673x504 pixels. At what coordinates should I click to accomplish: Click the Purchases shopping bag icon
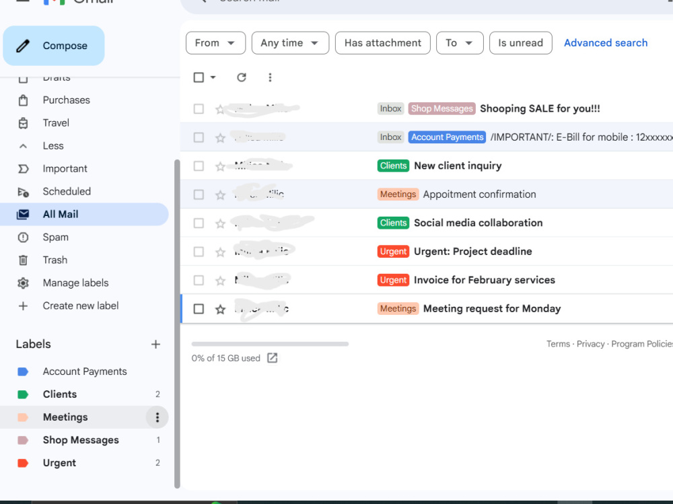pos(23,100)
